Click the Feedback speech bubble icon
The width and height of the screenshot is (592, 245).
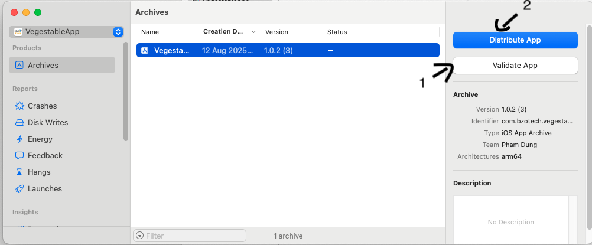(x=19, y=155)
